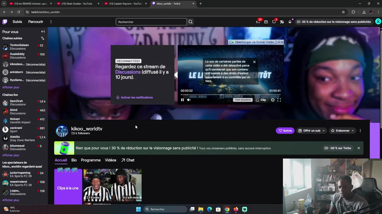The height and width of the screenshot is (214, 382).
Task: Open the kikoo_worldtv channel avatar
Action: (x=62, y=131)
